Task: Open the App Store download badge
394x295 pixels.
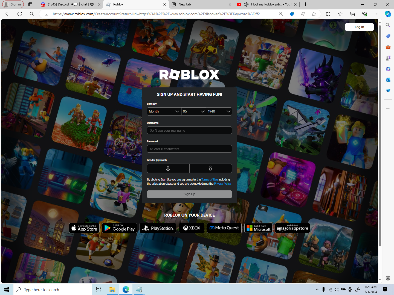Action: tap(84, 228)
